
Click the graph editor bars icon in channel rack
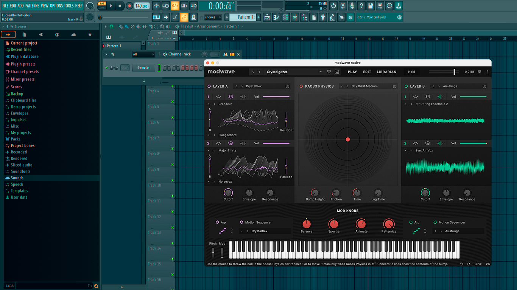[x=226, y=54]
